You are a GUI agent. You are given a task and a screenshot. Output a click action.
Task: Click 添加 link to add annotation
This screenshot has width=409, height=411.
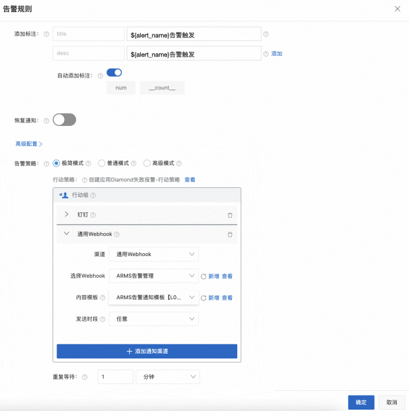tap(277, 53)
